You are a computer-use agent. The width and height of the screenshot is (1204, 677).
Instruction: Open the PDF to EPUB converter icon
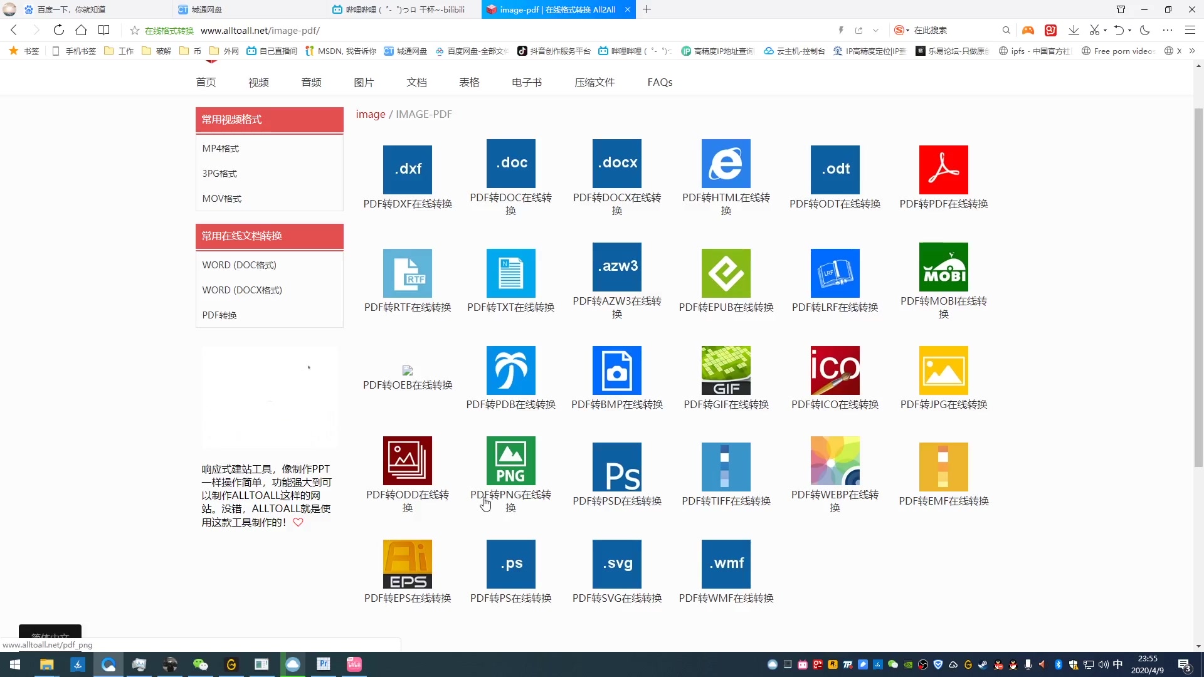click(726, 273)
